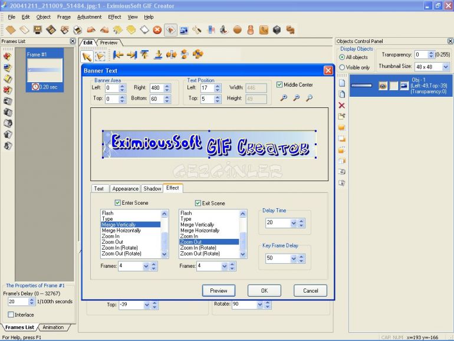Image resolution: width=454 pixels, height=341 pixels.
Task: Enable the Interlace checkbox
Action: click(11, 314)
